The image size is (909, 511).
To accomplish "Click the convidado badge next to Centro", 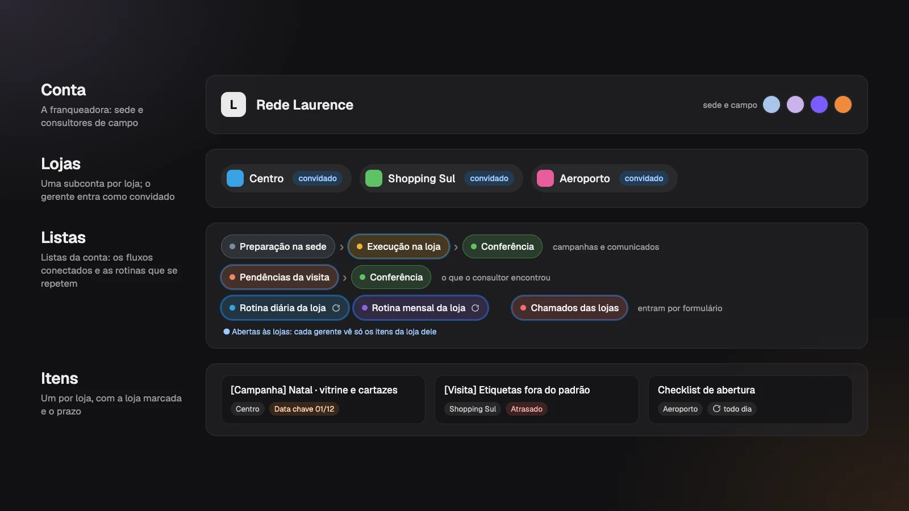I will pos(318,178).
